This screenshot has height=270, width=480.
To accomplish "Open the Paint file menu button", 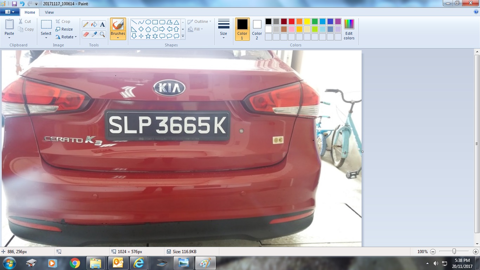I will (x=9, y=12).
